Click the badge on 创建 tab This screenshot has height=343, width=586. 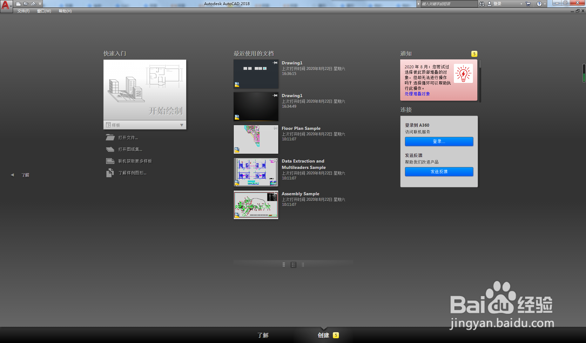(x=336, y=335)
